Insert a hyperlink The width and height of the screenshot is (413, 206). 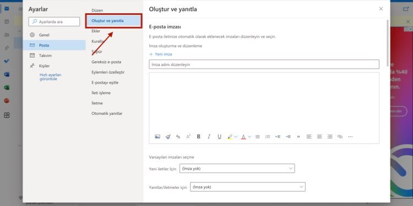(340, 137)
